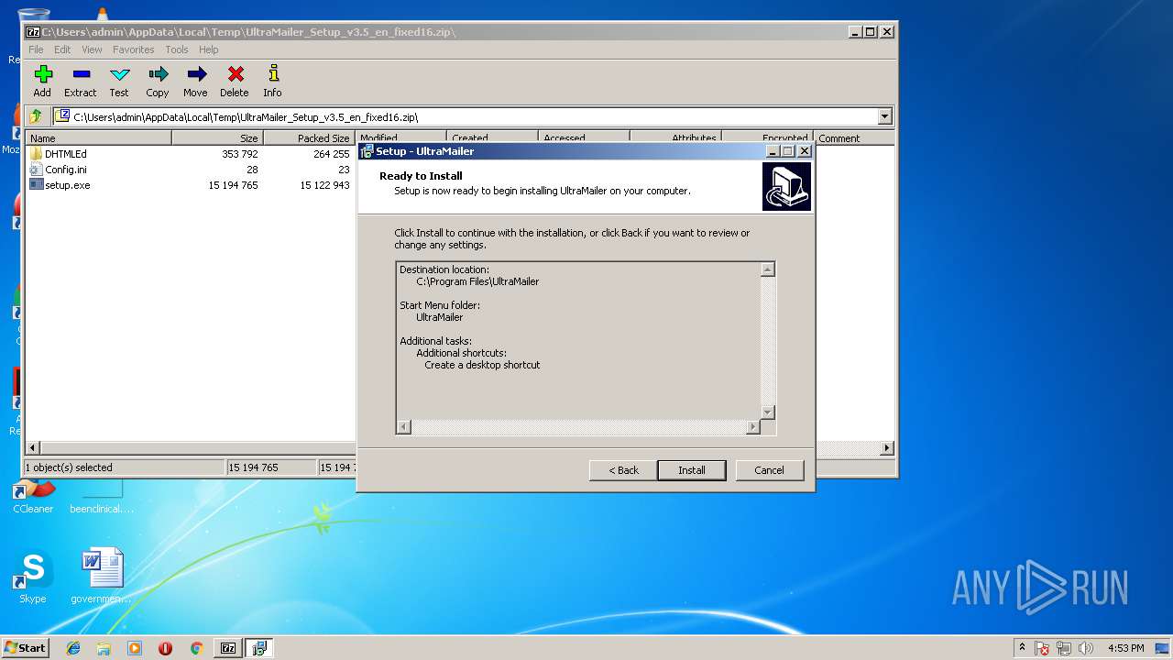Click the Copy toolbar icon in 7-Zip

(x=158, y=81)
